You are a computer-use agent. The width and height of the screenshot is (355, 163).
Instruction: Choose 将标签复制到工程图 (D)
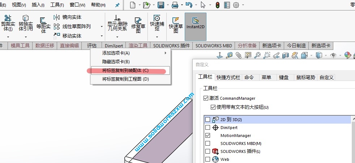pyautogui.click(x=131, y=79)
